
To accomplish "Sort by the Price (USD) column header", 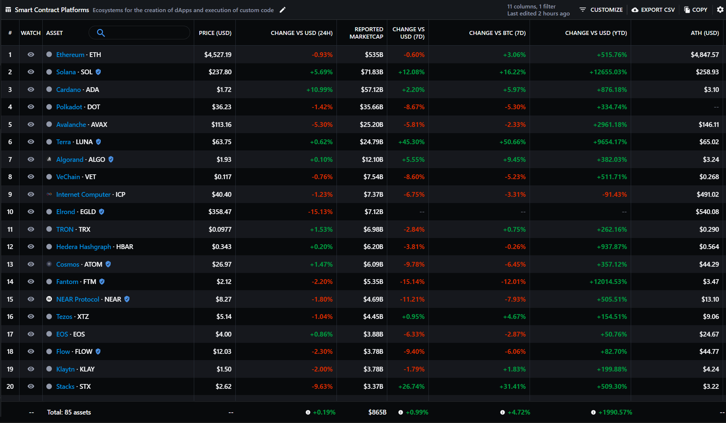I will tap(215, 33).
